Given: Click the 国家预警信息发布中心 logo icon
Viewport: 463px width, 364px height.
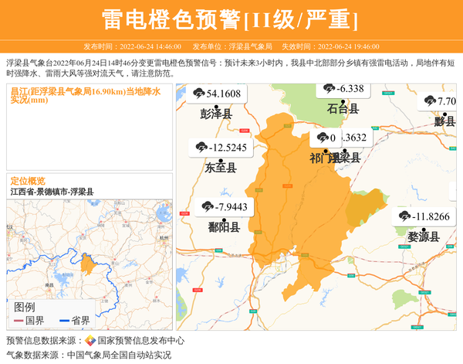Looking at the screenshot, I should (x=90, y=341).
